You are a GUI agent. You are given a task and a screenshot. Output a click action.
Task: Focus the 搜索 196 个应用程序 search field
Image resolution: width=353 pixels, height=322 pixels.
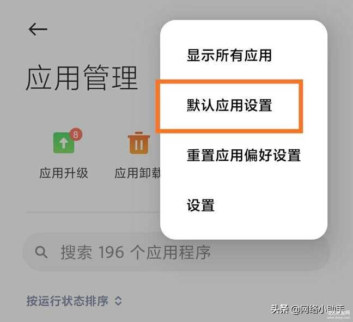click(176, 252)
